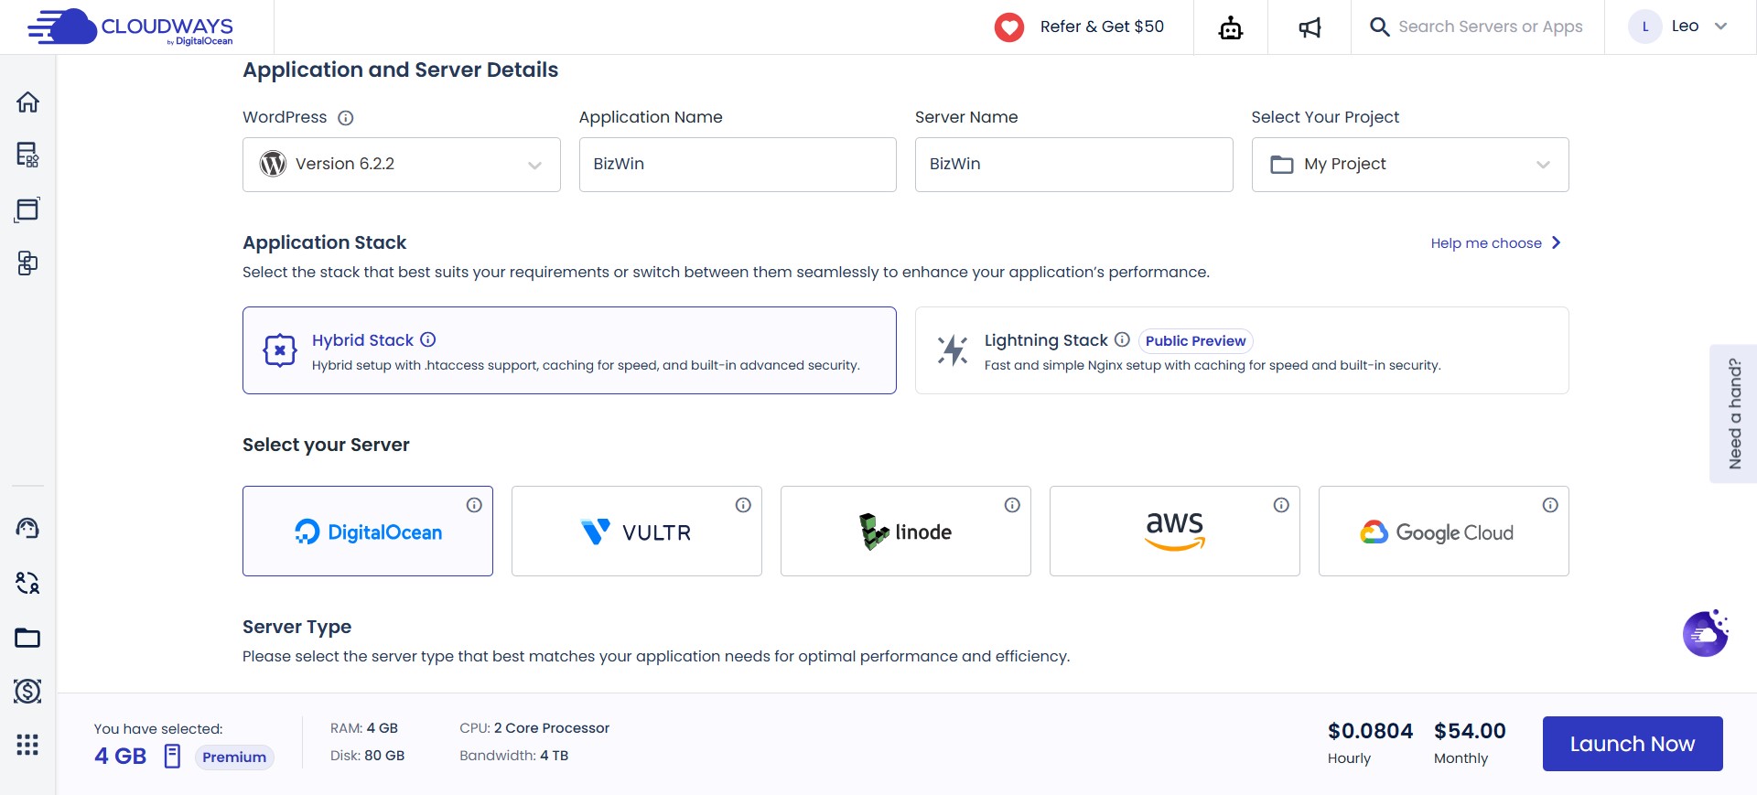Click the red heart referral icon
Viewport: 1757px width, 795px height.
1009,27
